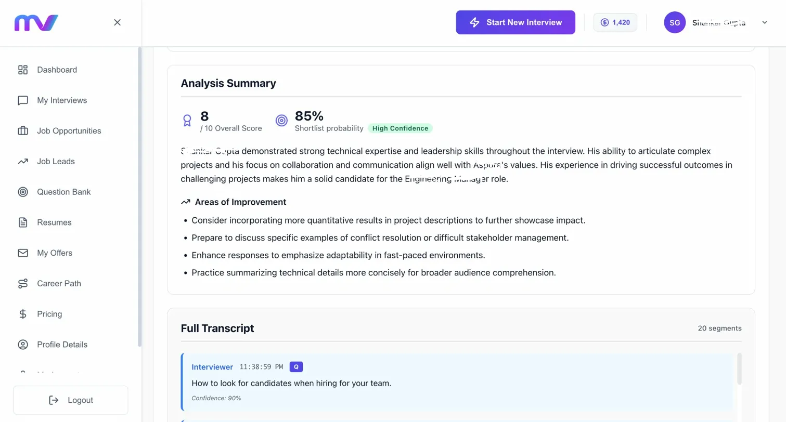Click the Q badge on the interviewer segment

296,367
